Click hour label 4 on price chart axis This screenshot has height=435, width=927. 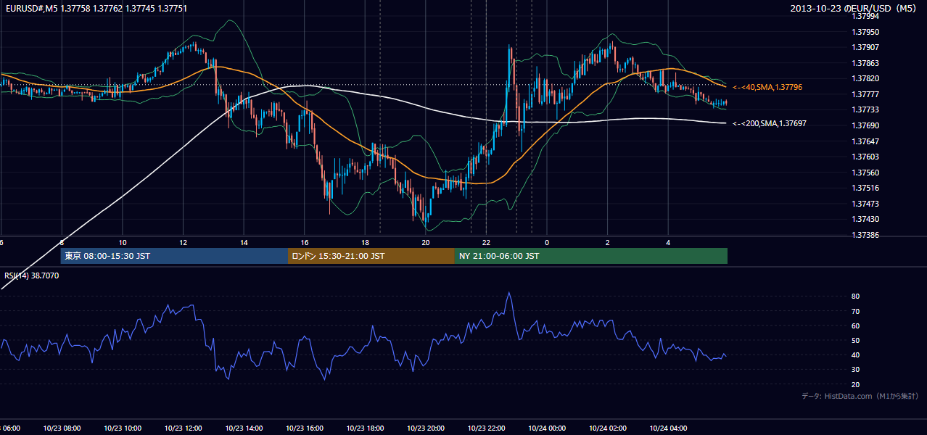click(668, 242)
